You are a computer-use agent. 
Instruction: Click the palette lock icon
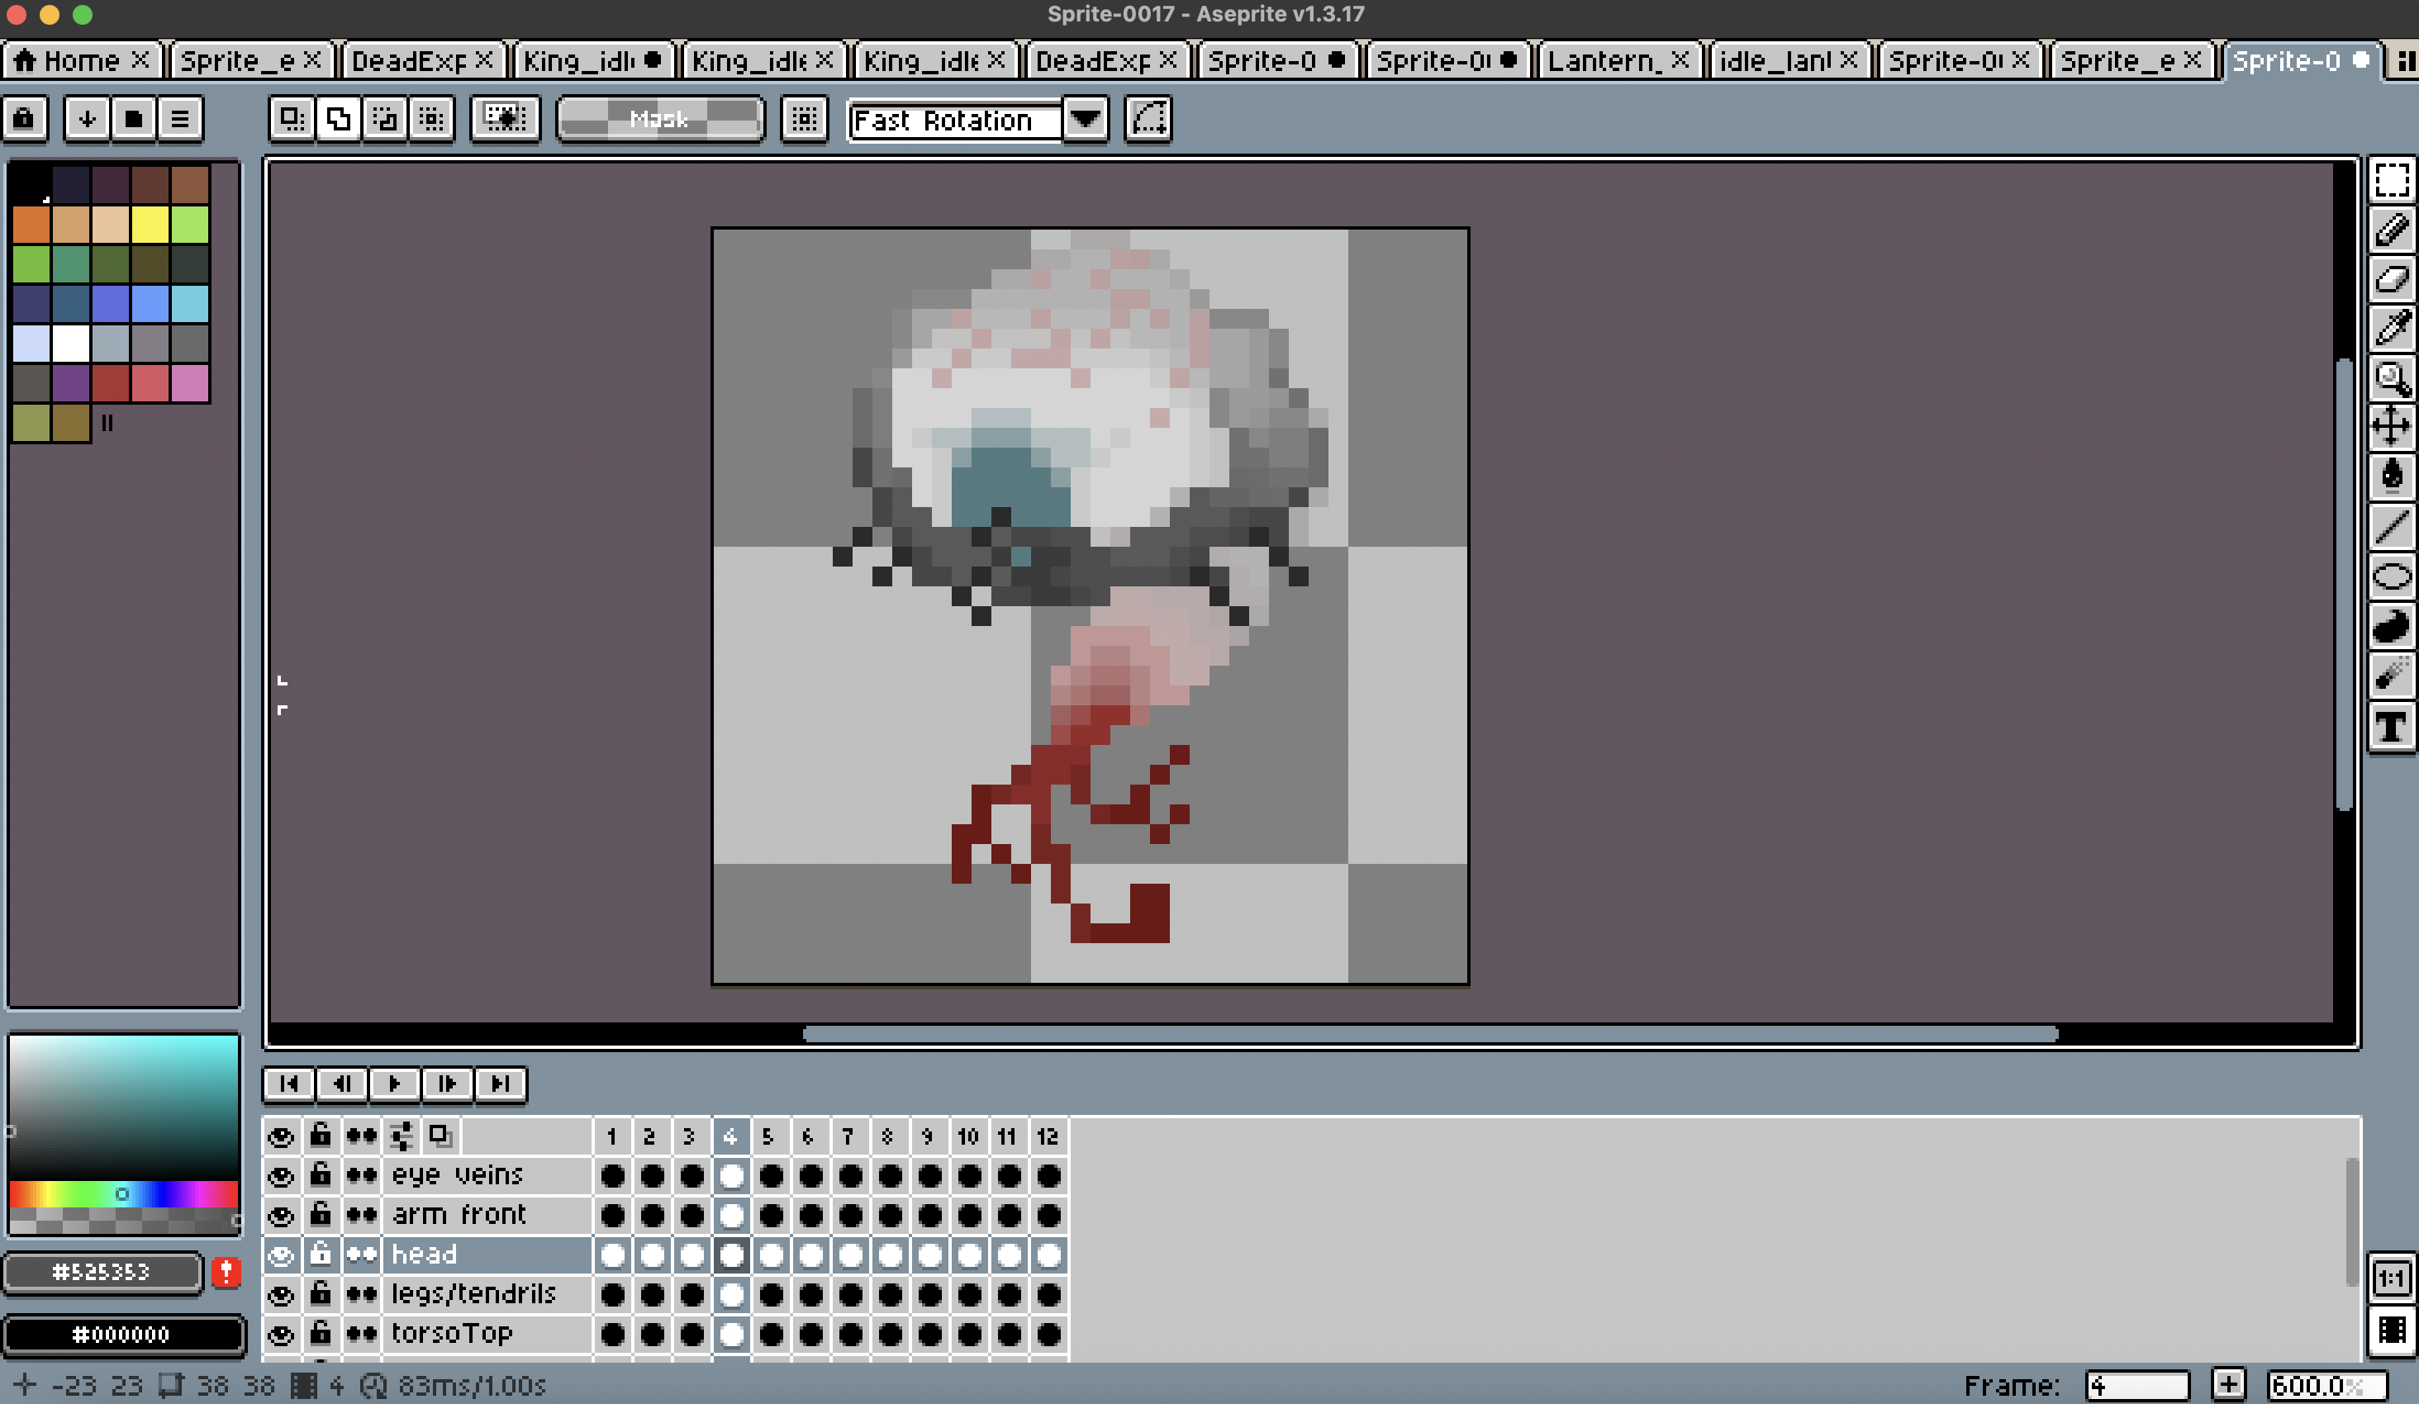coord(25,119)
